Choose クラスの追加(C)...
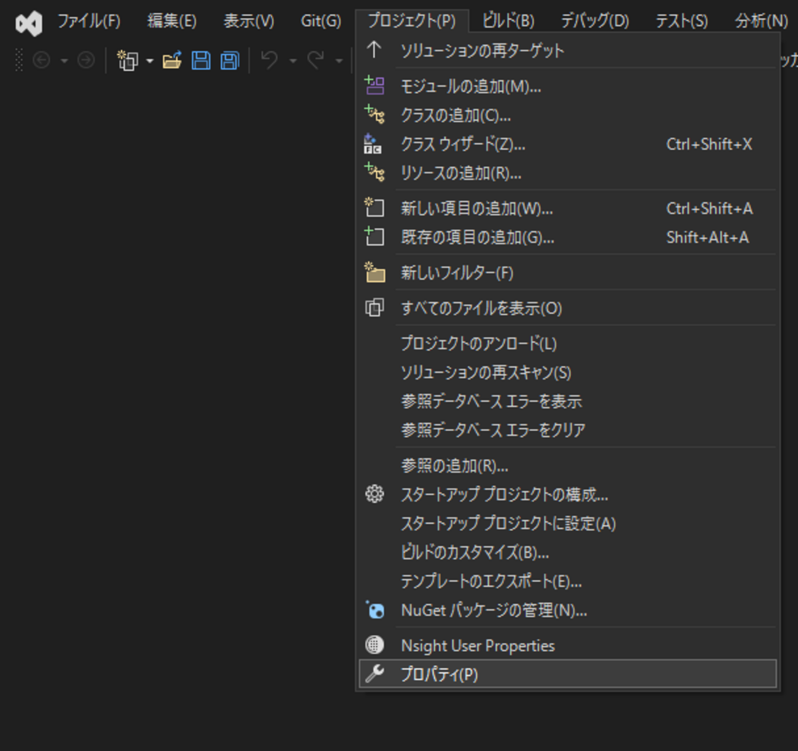The height and width of the screenshot is (751, 798). [568, 115]
